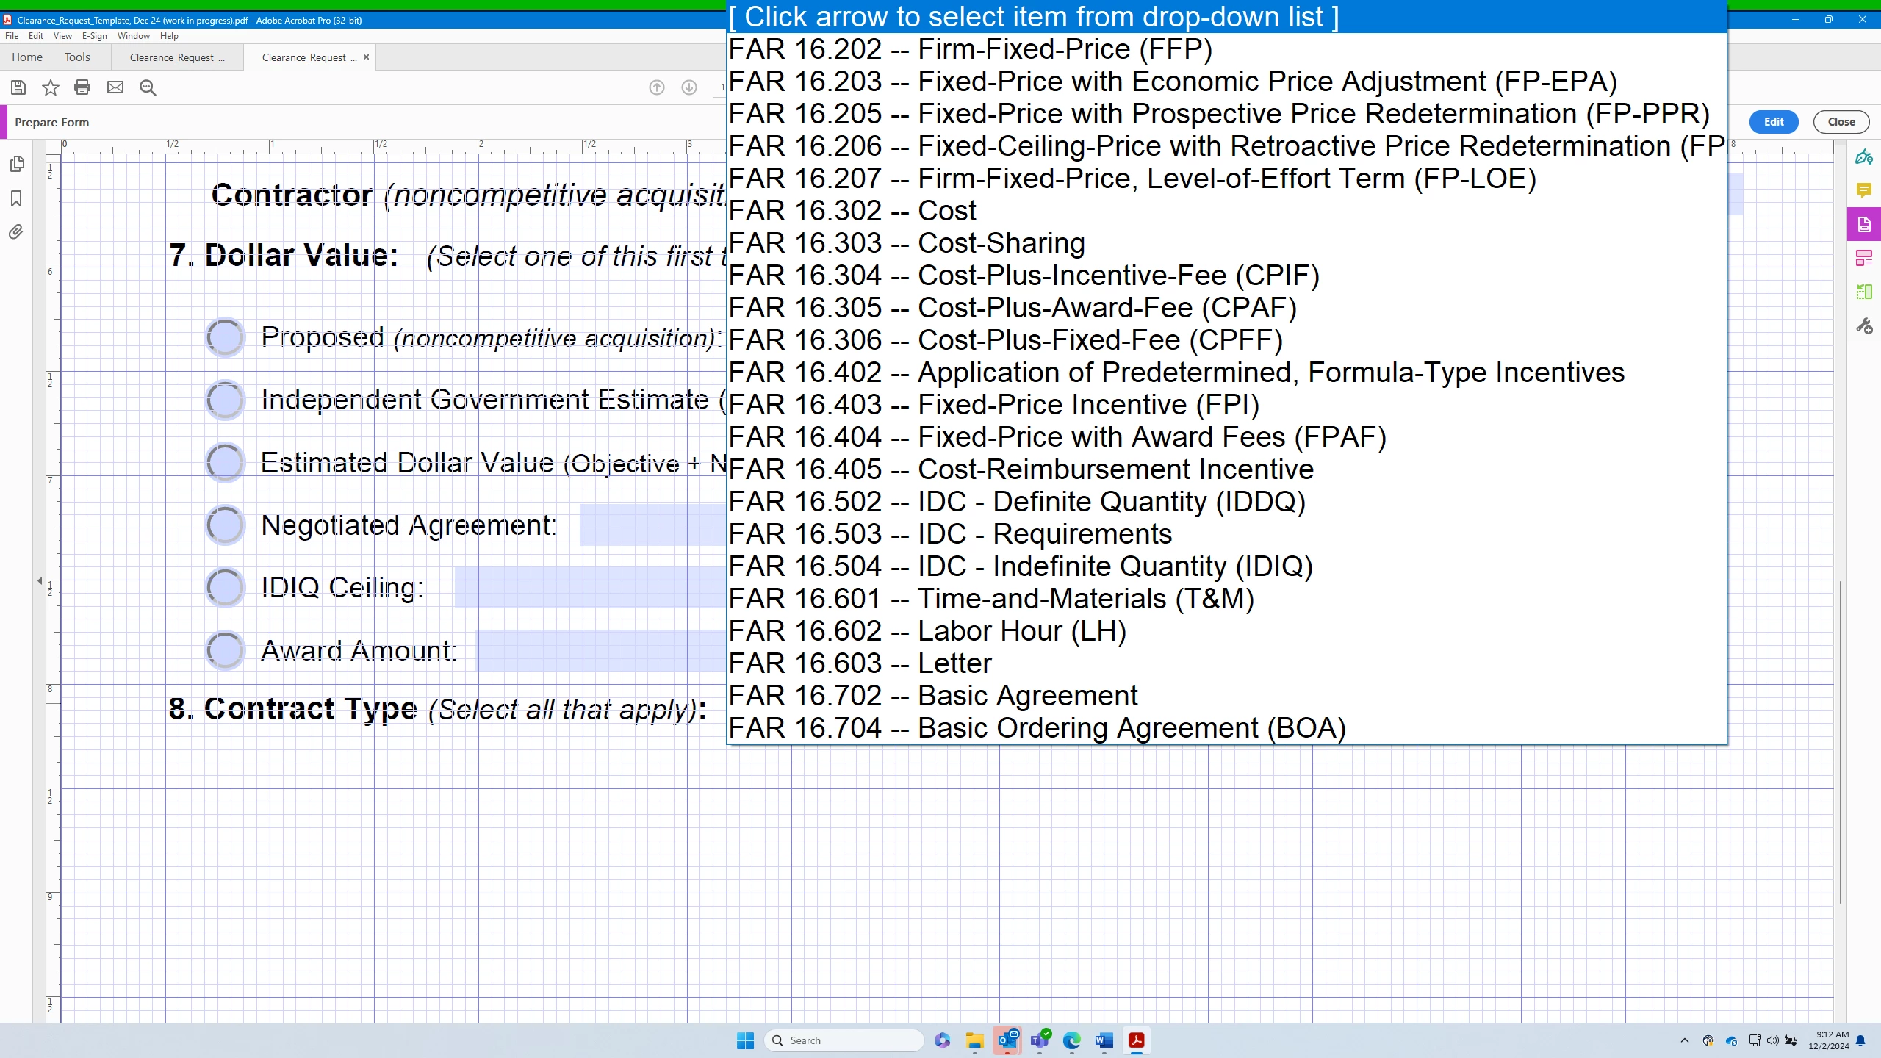Select the Negotiated Agreement radio button

click(225, 525)
